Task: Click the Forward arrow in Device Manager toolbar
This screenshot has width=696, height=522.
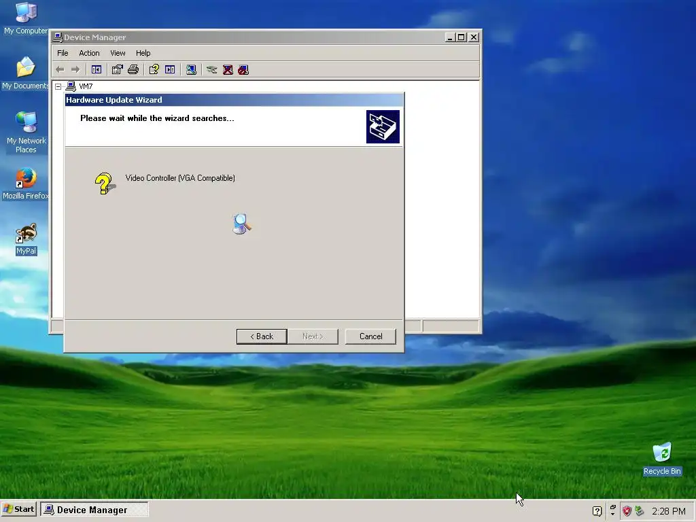Action: point(75,70)
